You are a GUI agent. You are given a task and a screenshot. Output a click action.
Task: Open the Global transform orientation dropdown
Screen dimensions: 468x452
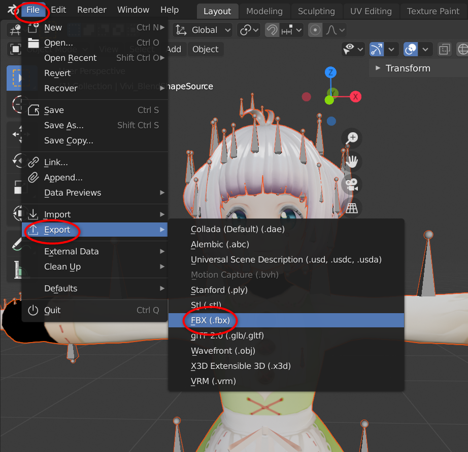pyautogui.click(x=203, y=30)
